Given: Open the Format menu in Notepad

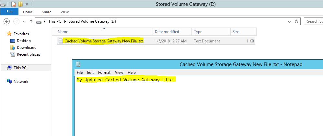Looking at the screenshot, I should pos(104,73).
